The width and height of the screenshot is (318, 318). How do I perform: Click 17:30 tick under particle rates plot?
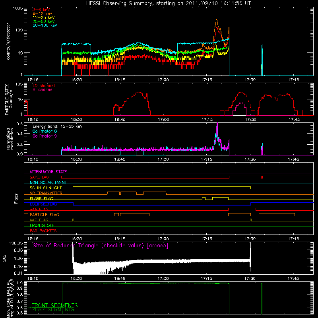251,120
